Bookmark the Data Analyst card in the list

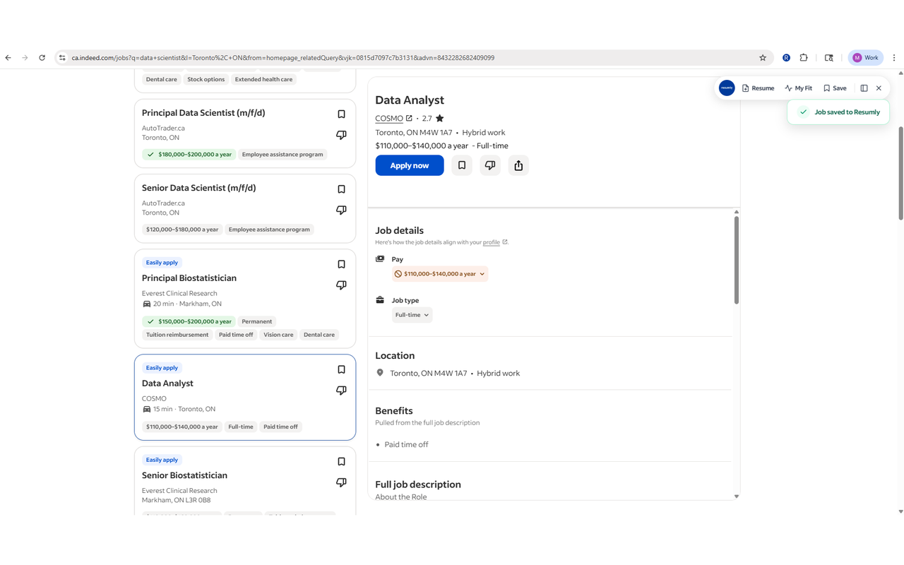click(x=341, y=369)
